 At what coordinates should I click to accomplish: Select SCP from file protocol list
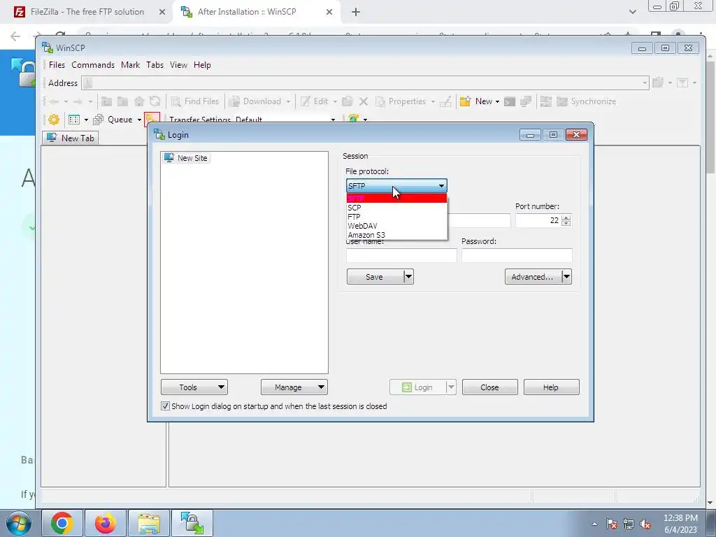396,207
